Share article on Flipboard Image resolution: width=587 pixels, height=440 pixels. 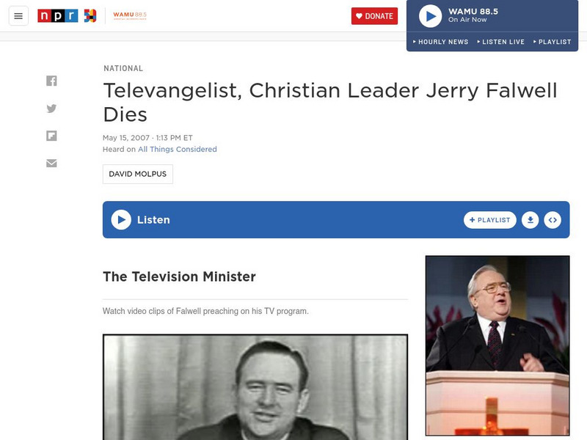(51, 136)
